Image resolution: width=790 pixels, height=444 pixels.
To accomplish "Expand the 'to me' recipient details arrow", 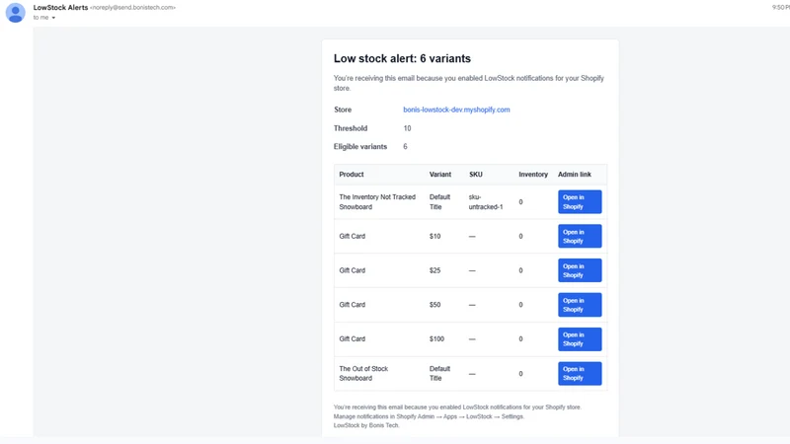I will point(53,18).
